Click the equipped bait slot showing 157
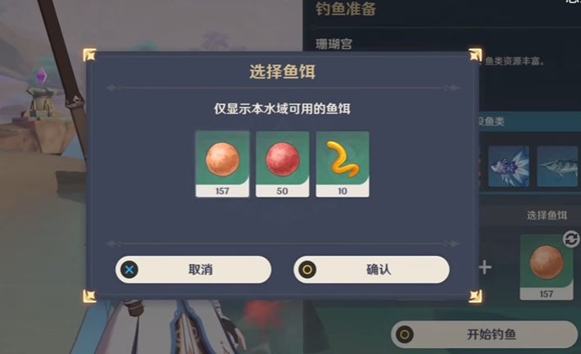This screenshot has width=581, height=354. coord(547,267)
